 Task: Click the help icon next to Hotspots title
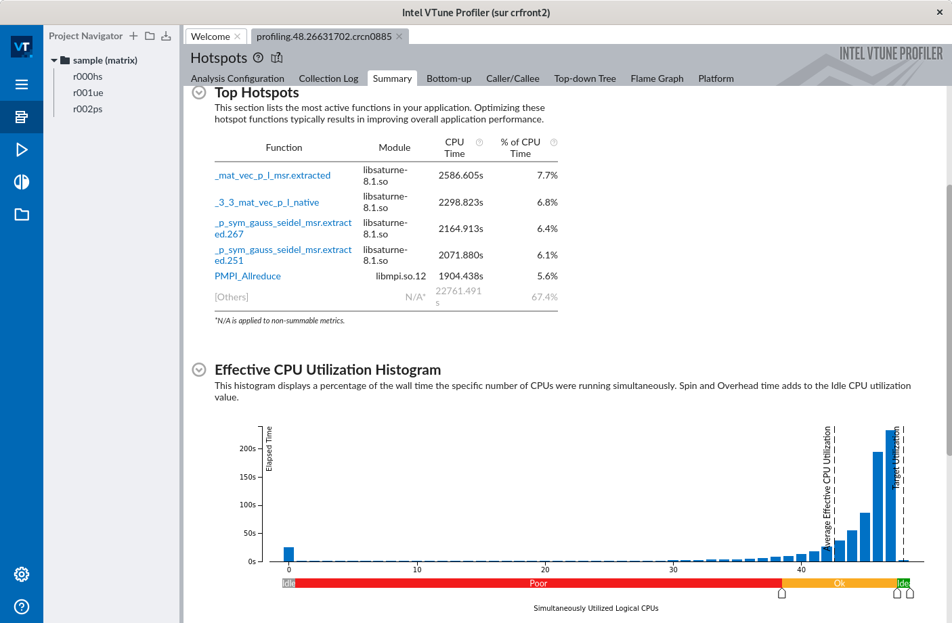click(x=258, y=57)
